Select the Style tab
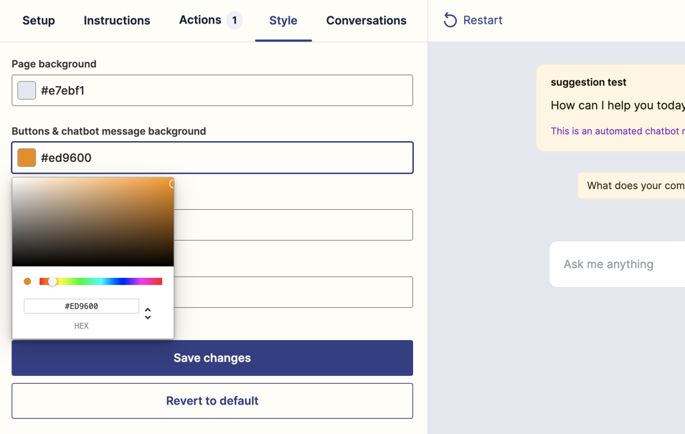Viewport: 685px width, 434px height. [x=283, y=21]
